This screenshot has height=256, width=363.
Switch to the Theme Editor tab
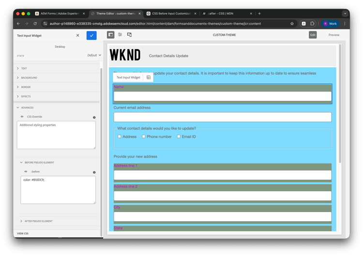(116, 14)
